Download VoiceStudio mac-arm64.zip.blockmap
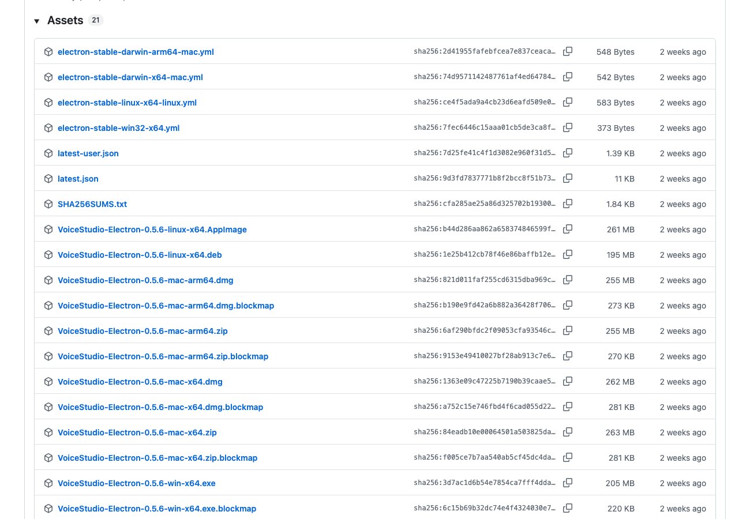Image resolution: width=750 pixels, height=519 pixels. tap(163, 356)
